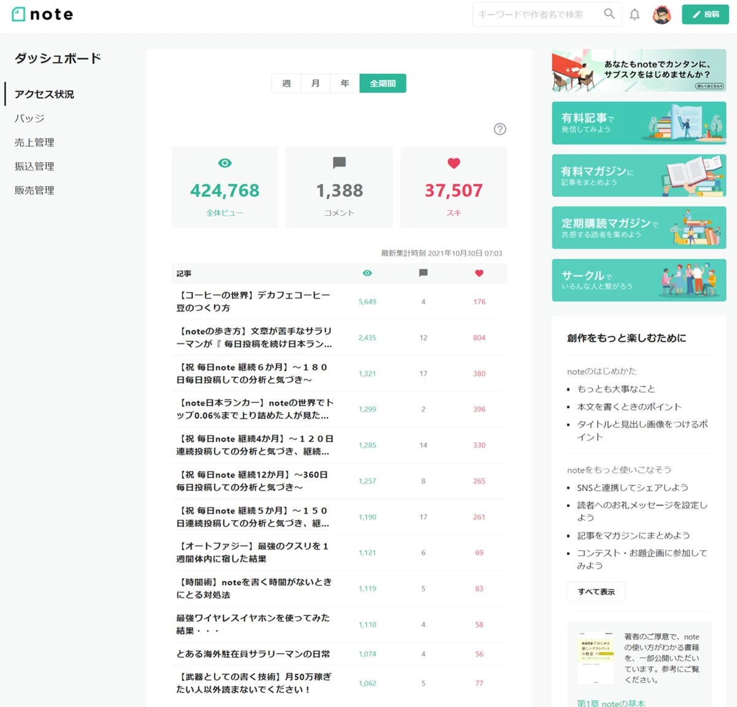Open アクセス状況 in the sidebar
Image resolution: width=737 pixels, height=707 pixels.
pyautogui.click(x=44, y=94)
